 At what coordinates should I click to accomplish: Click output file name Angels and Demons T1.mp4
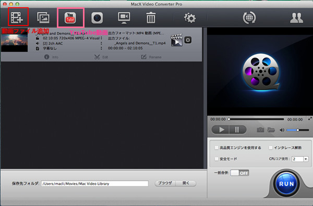[x=140, y=43]
